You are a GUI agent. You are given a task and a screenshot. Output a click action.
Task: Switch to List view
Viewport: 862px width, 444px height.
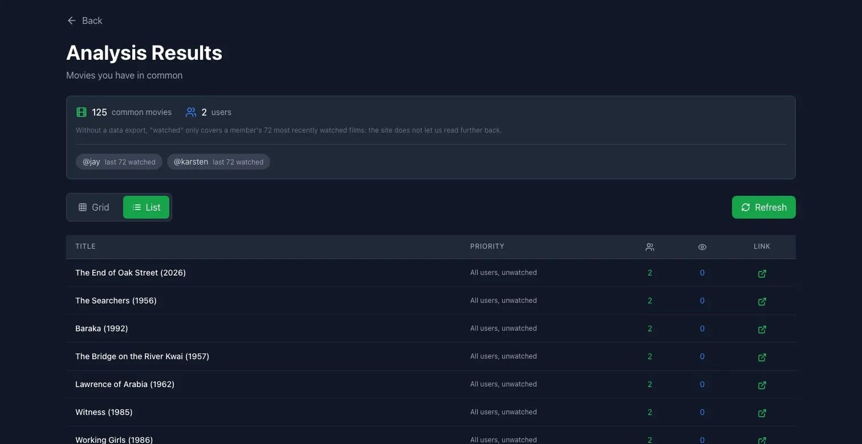coord(146,207)
